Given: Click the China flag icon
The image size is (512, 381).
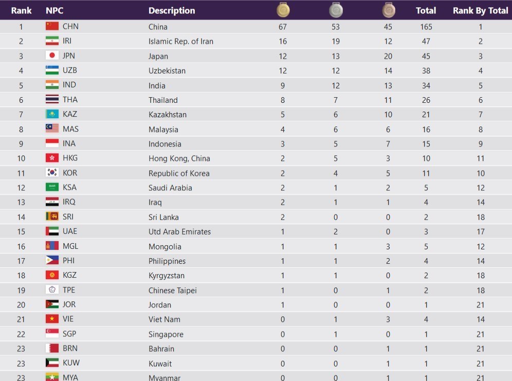Looking at the screenshot, I should click(52, 26).
